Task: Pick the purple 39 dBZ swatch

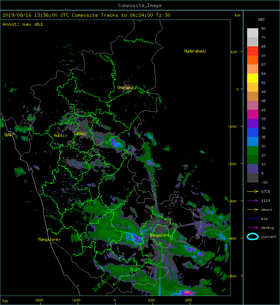Action: coord(253,123)
